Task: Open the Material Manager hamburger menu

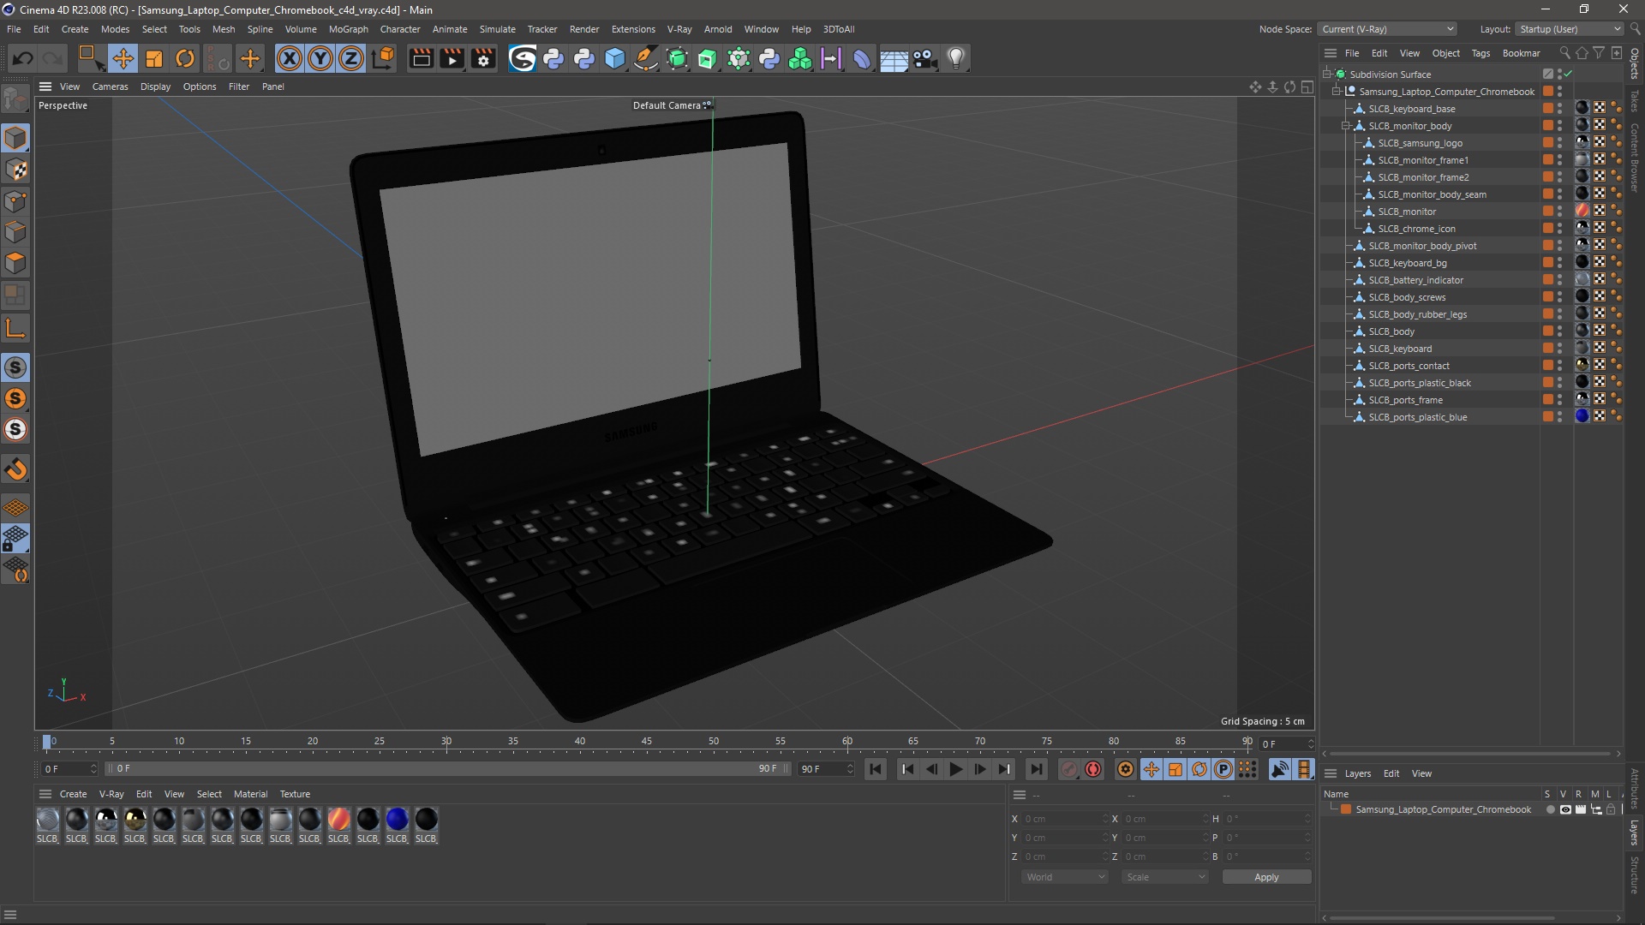Action: 45,794
